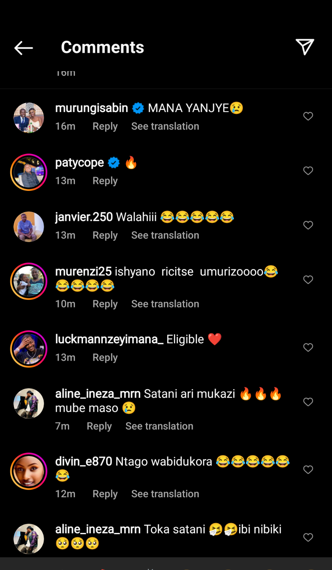View patycope's story from avatar
This screenshot has height=570, width=332.
[29, 172]
